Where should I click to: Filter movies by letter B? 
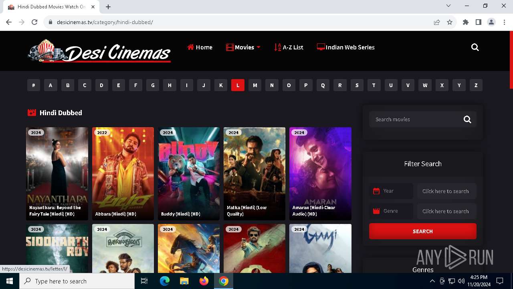tap(68, 85)
